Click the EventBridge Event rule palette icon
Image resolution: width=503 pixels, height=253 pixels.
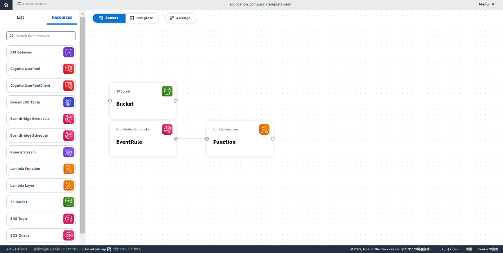point(68,119)
